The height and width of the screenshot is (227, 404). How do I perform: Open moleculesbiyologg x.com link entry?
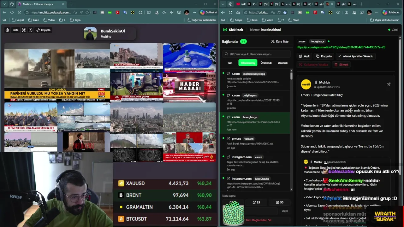point(254,80)
